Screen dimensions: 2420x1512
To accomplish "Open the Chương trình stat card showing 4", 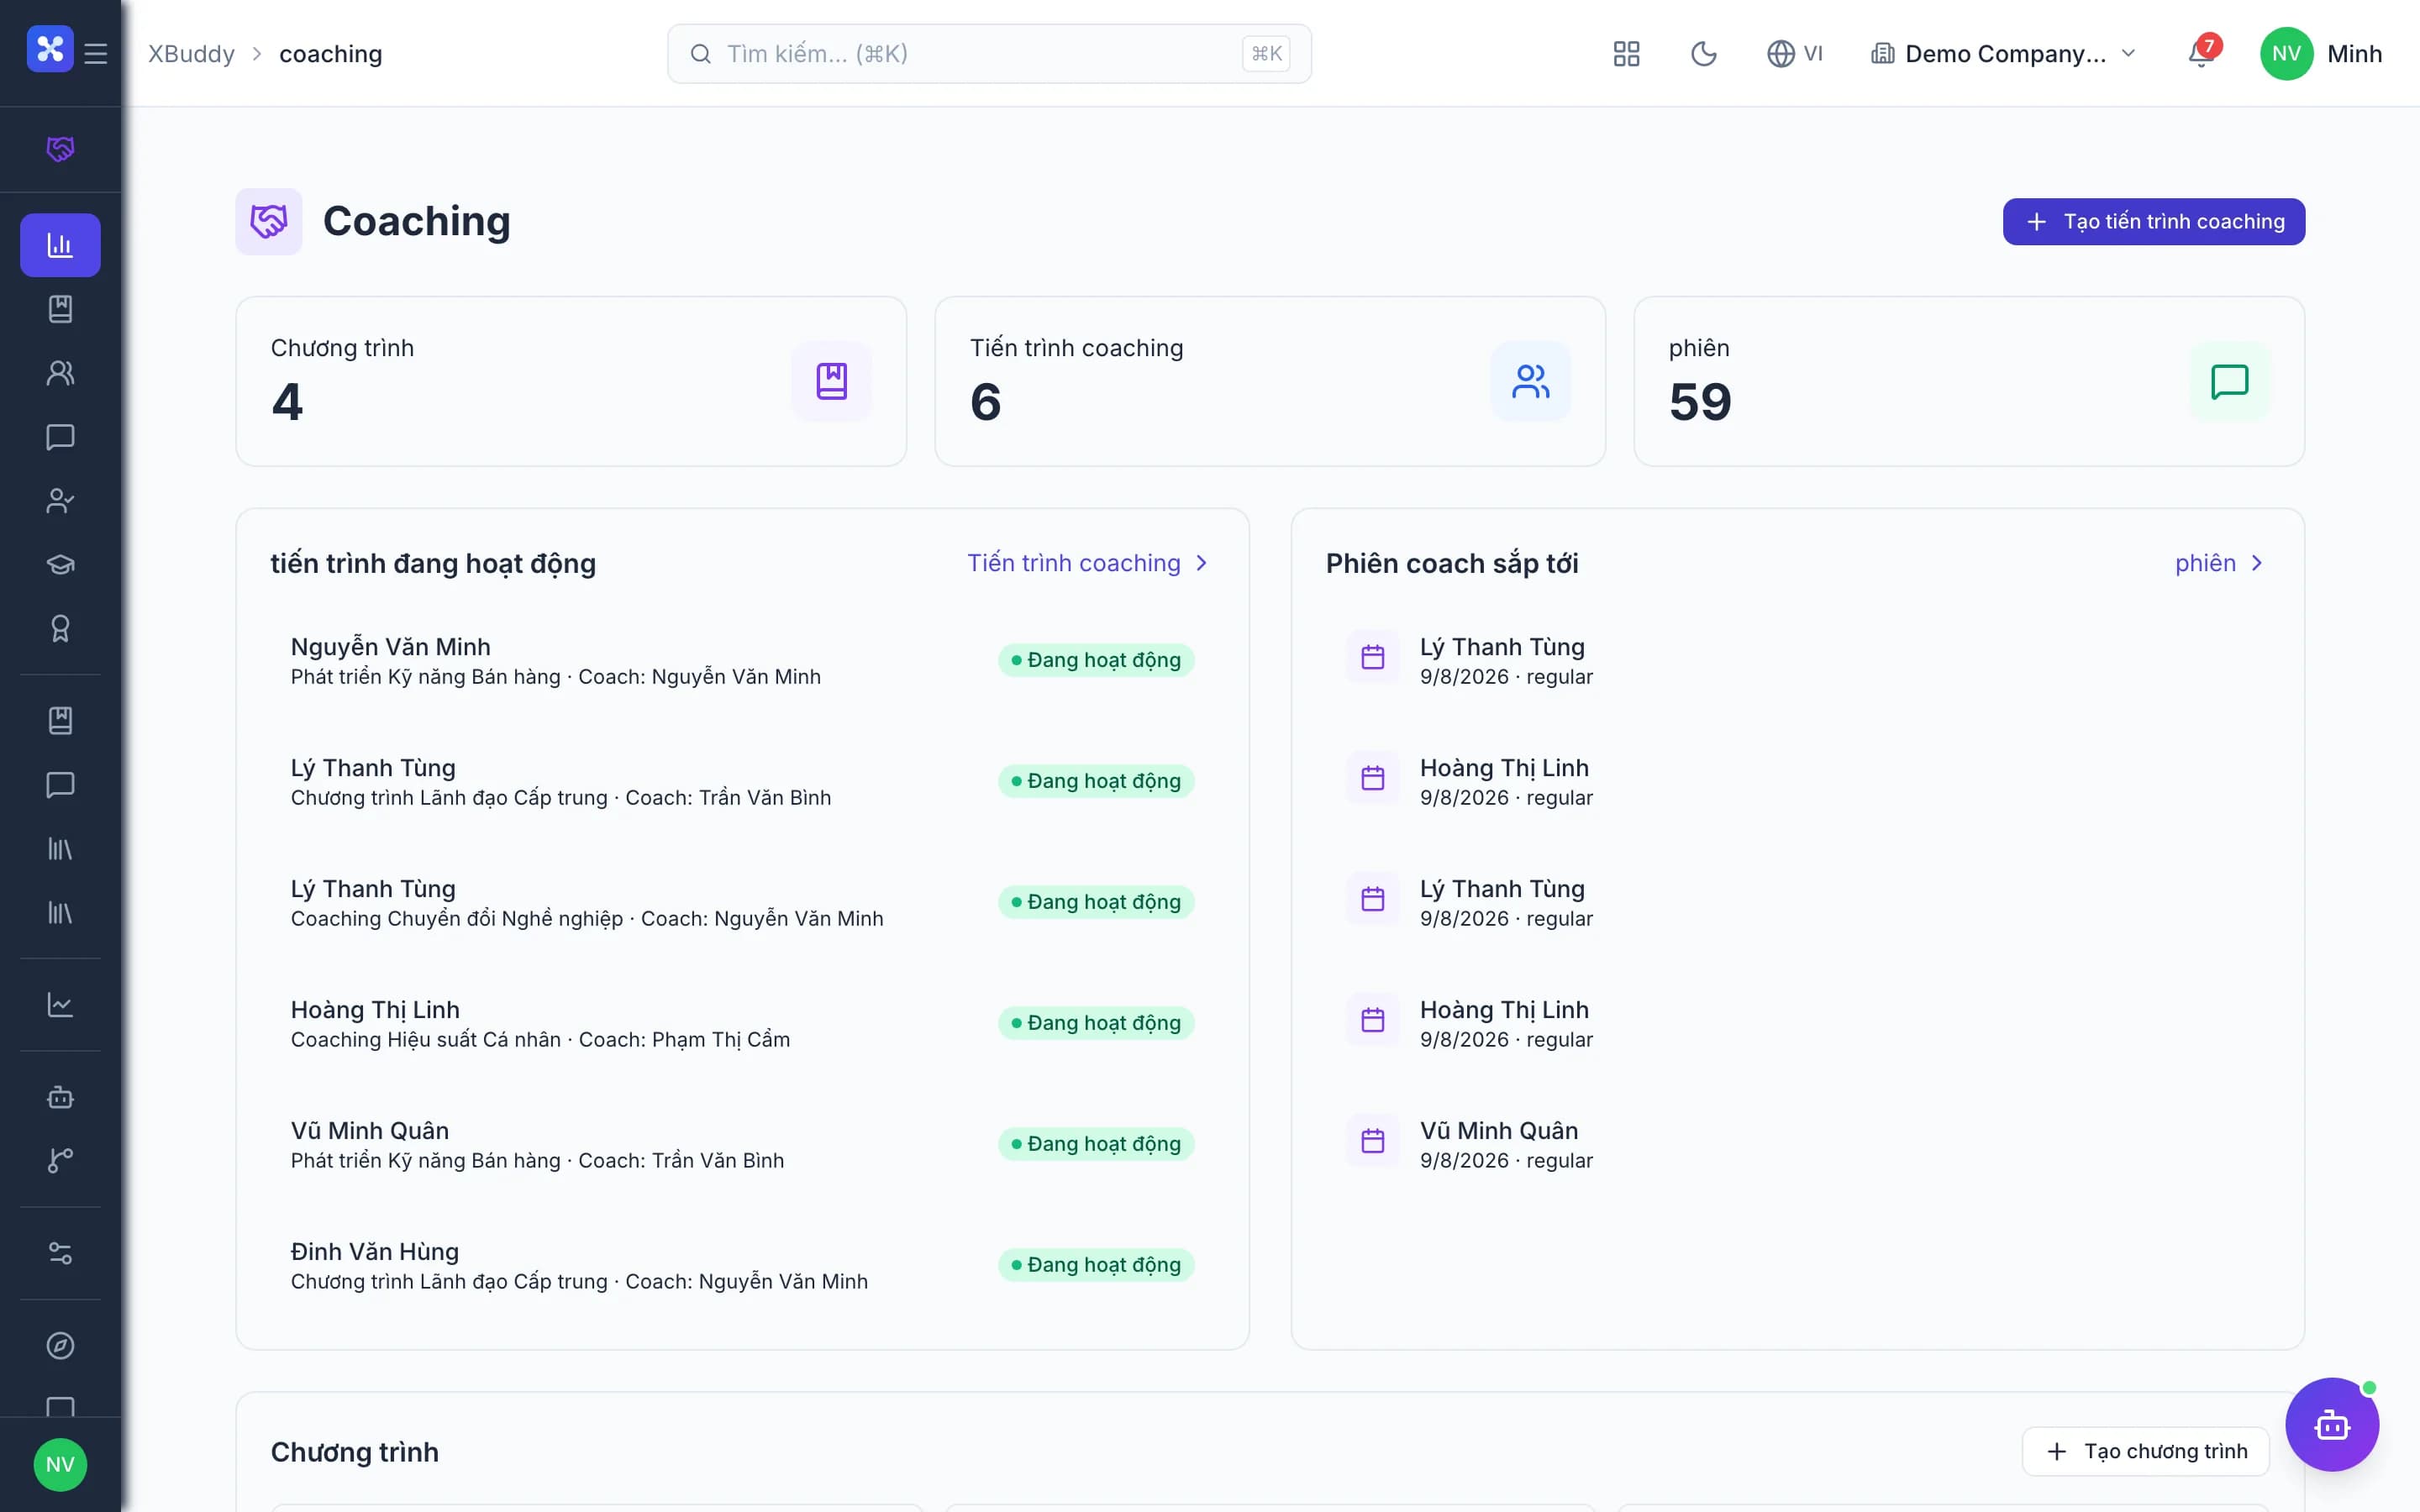I will coord(571,381).
